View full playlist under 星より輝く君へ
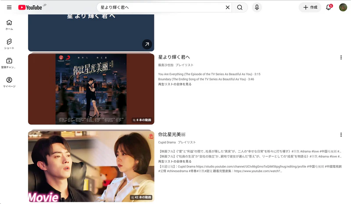 click(x=175, y=84)
